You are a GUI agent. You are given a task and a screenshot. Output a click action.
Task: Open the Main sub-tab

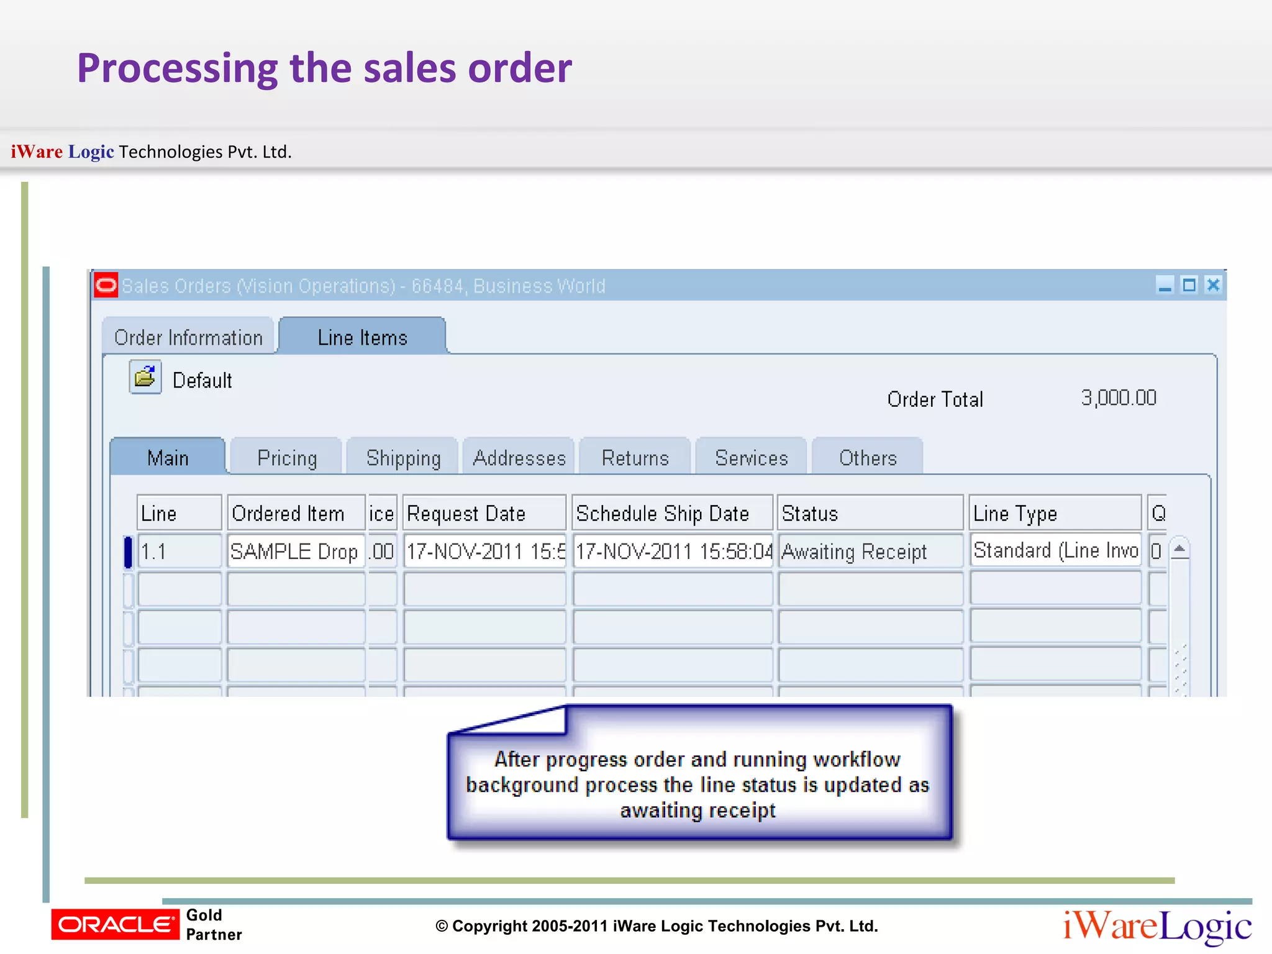168,457
